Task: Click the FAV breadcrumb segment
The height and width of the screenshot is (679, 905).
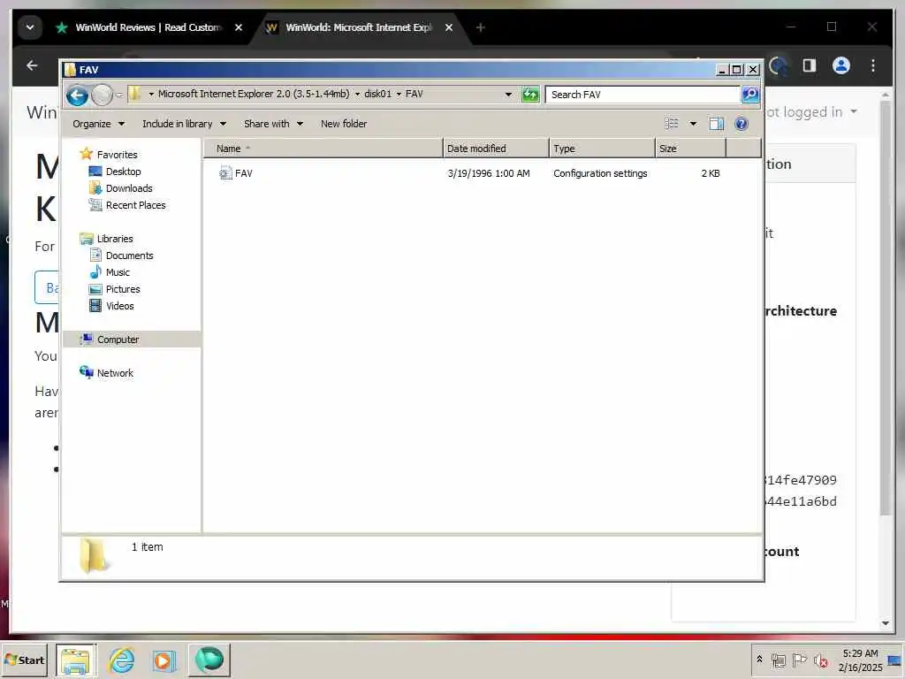Action: point(414,94)
